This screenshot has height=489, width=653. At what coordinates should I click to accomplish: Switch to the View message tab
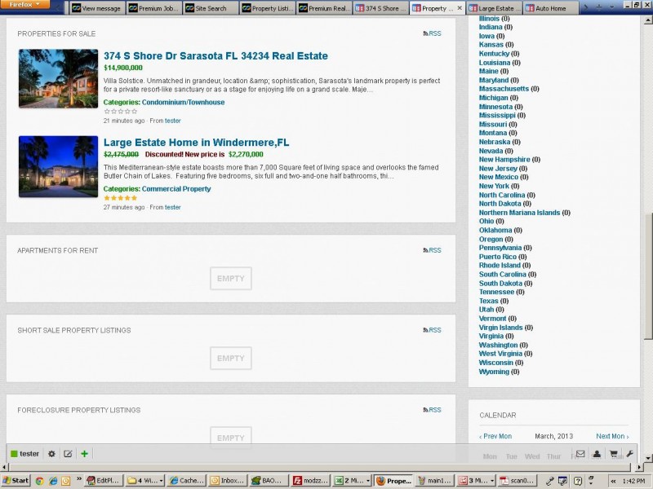click(x=96, y=8)
